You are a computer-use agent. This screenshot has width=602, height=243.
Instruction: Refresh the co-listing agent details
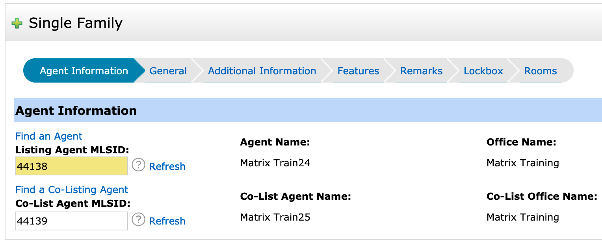[x=167, y=221]
